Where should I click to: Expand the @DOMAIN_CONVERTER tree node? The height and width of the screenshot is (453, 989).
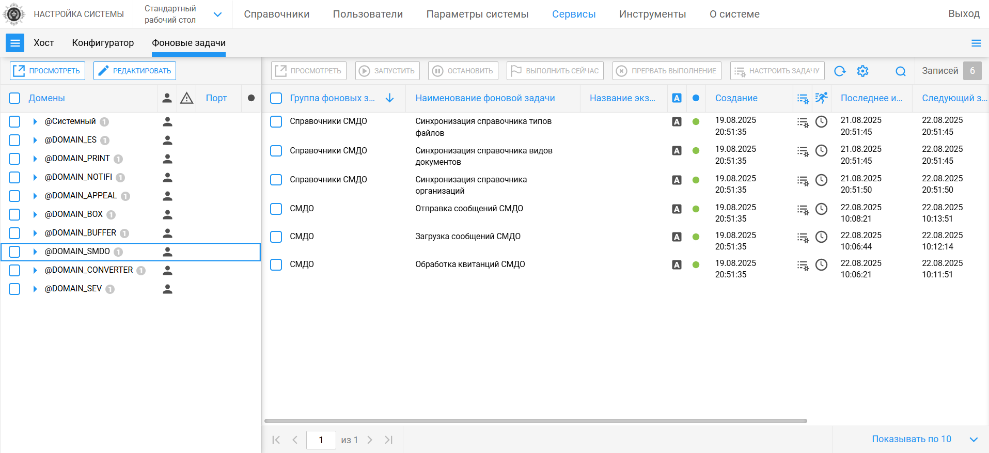click(x=35, y=270)
